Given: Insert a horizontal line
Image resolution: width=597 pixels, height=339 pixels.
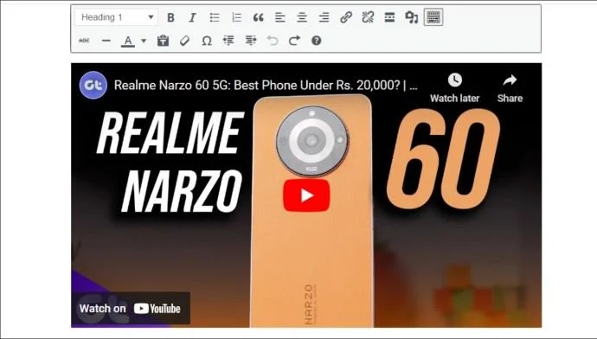Looking at the screenshot, I should [106, 41].
